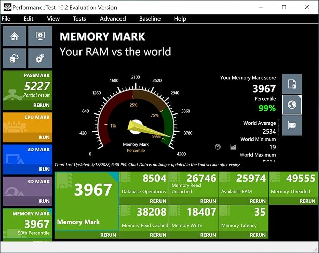Click the Memory Threaded 49555 score
This screenshot has width=319, height=253.
(301, 178)
